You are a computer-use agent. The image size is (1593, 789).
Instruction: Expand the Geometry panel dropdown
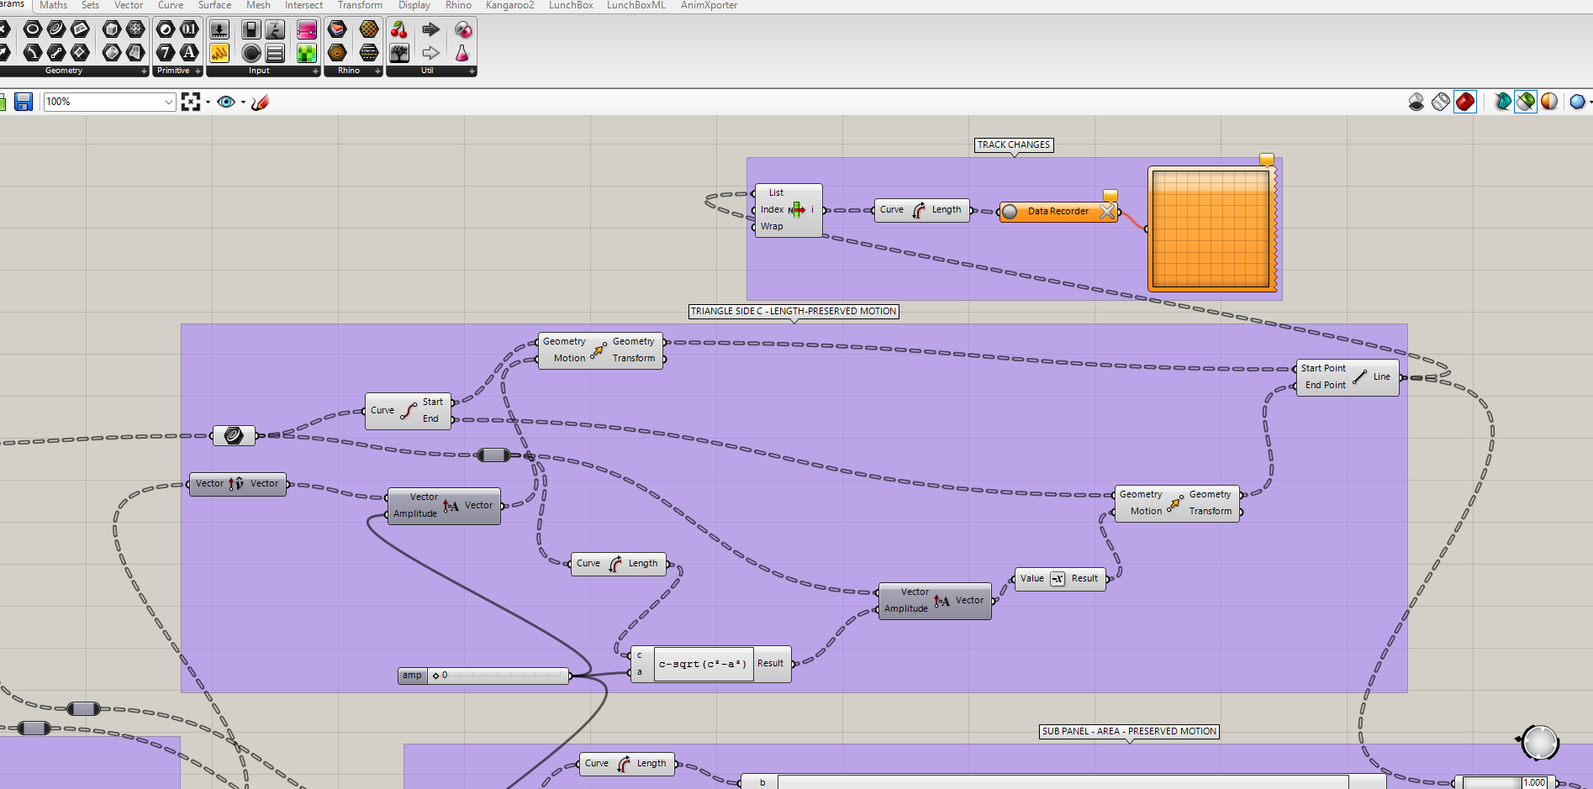pyautogui.click(x=144, y=71)
